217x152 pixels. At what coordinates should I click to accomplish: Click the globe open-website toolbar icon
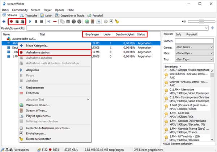tap(87, 22)
